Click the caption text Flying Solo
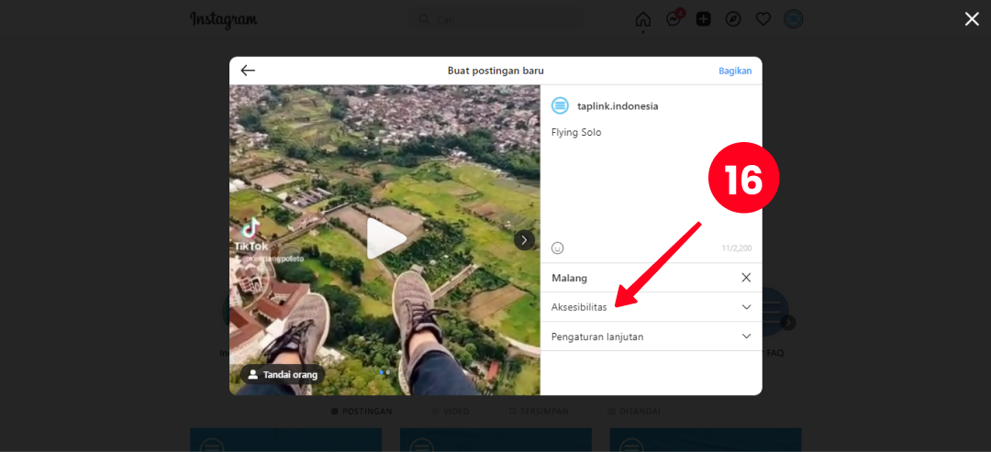Image resolution: width=991 pixels, height=452 pixels. pyautogui.click(x=576, y=133)
